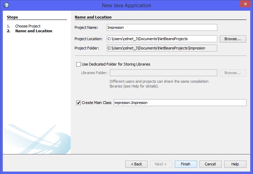The height and width of the screenshot is (174, 253).
Task: Go back with the Back button
Action: point(136,164)
